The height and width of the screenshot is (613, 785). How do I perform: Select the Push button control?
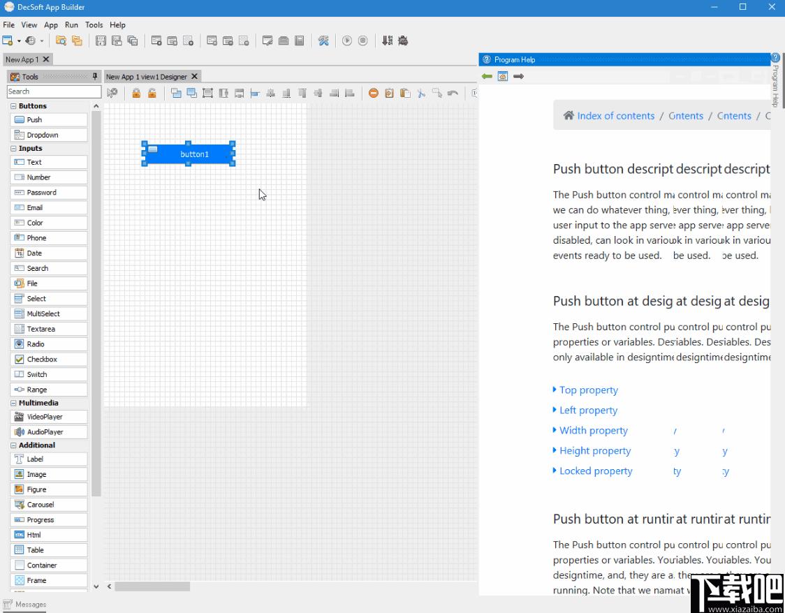[49, 119]
